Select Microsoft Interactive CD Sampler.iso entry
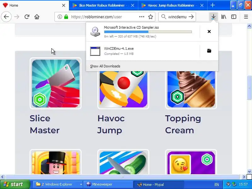Screen dimensions: 252x189 click(x=143, y=32)
